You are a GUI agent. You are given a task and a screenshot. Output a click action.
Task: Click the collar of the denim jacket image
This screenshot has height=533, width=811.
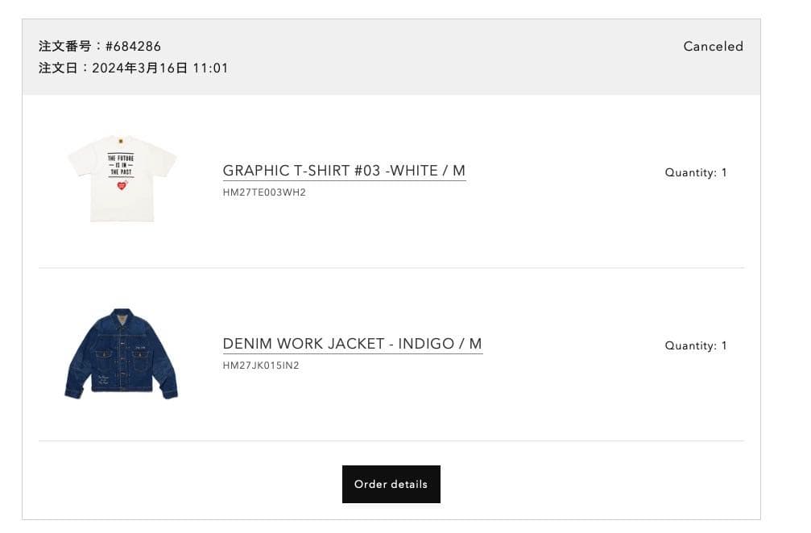point(122,314)
